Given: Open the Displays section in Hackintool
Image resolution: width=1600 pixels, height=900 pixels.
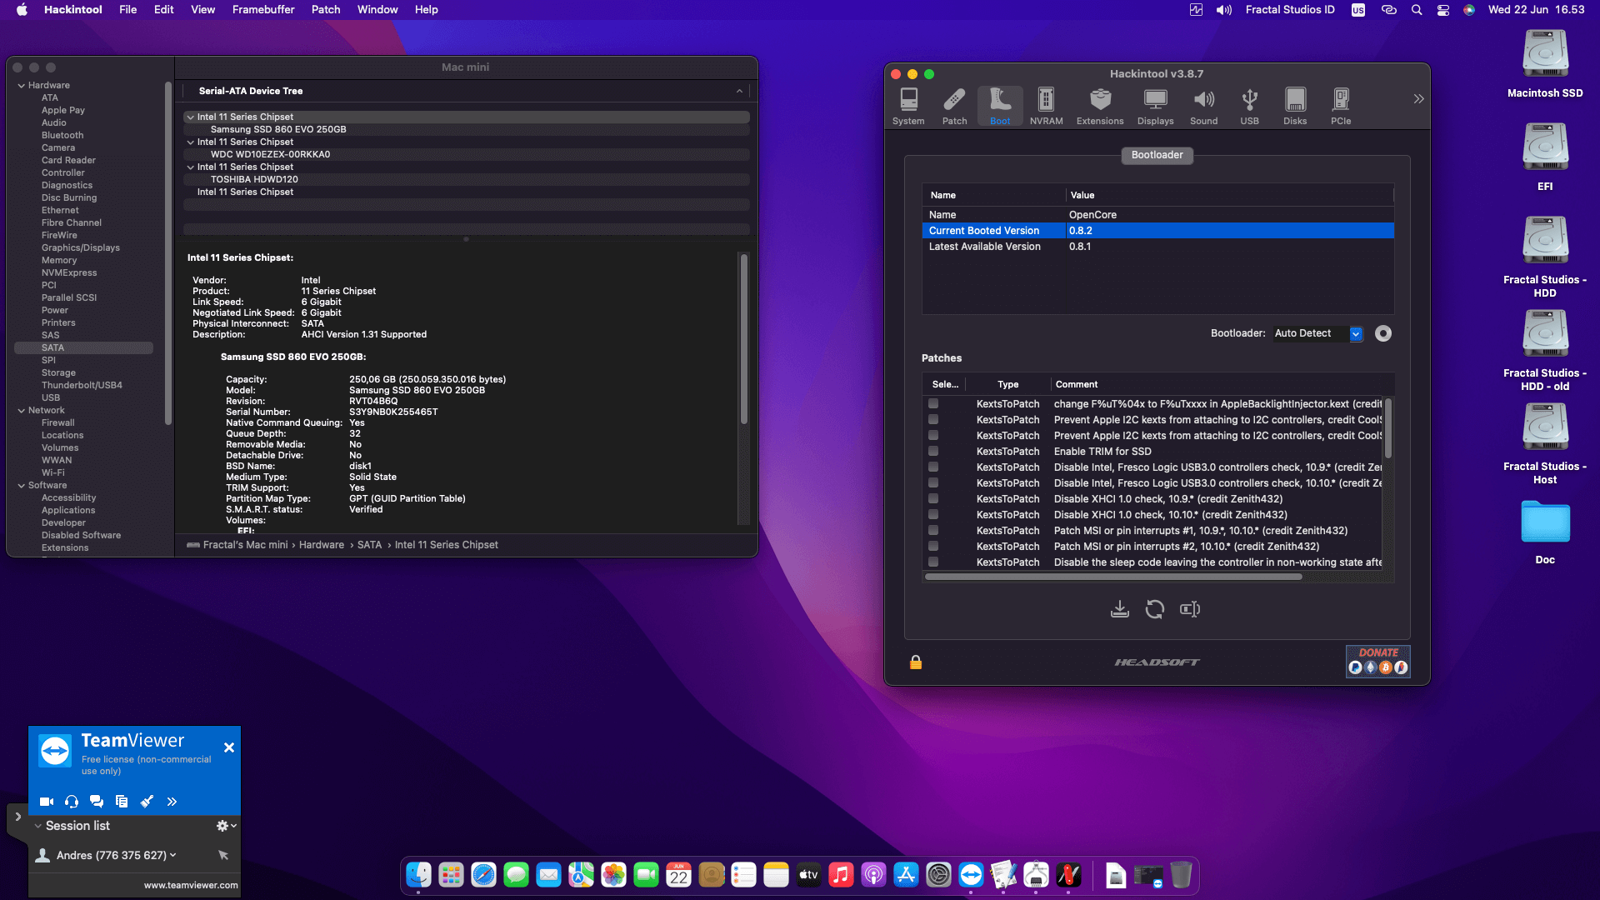Looking at the screenshot, I should [1155, 107].
